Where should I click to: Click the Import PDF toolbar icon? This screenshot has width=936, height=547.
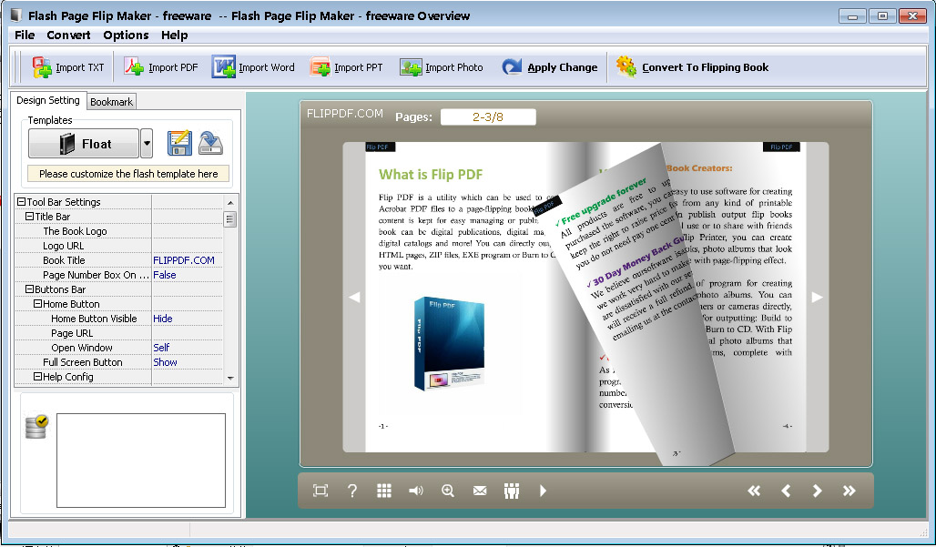[134, 66]
